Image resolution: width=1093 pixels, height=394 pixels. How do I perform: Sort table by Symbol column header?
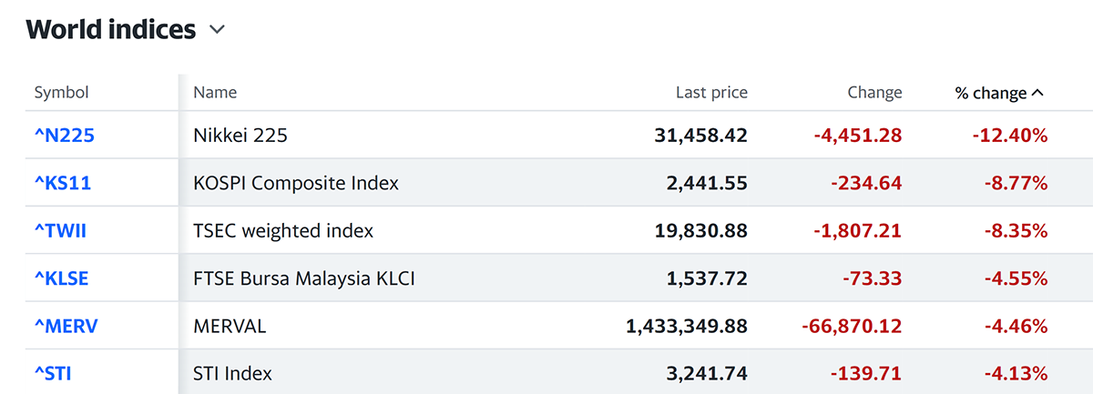pyautogui.click(x=61, y=93)
